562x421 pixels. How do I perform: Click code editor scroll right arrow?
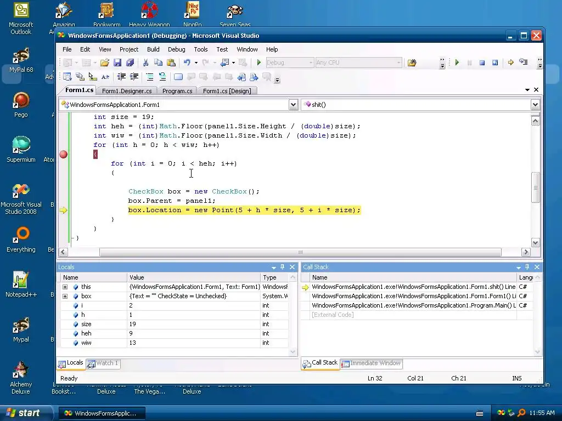[526, 252]
